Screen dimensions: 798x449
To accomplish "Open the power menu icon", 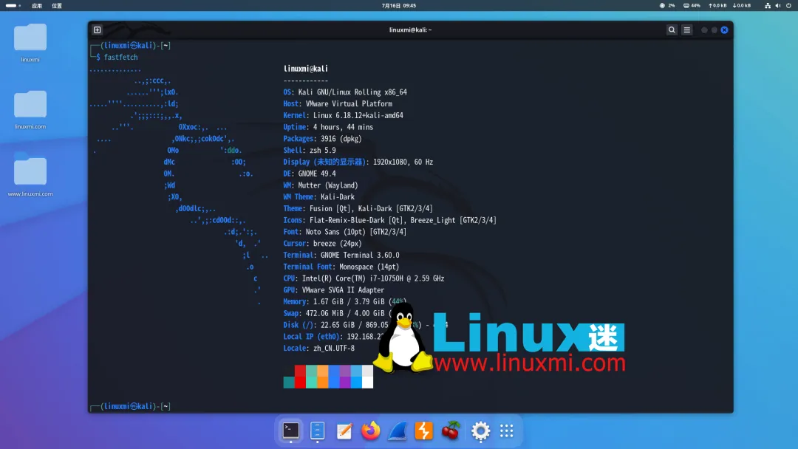I will tap(788, 6).
